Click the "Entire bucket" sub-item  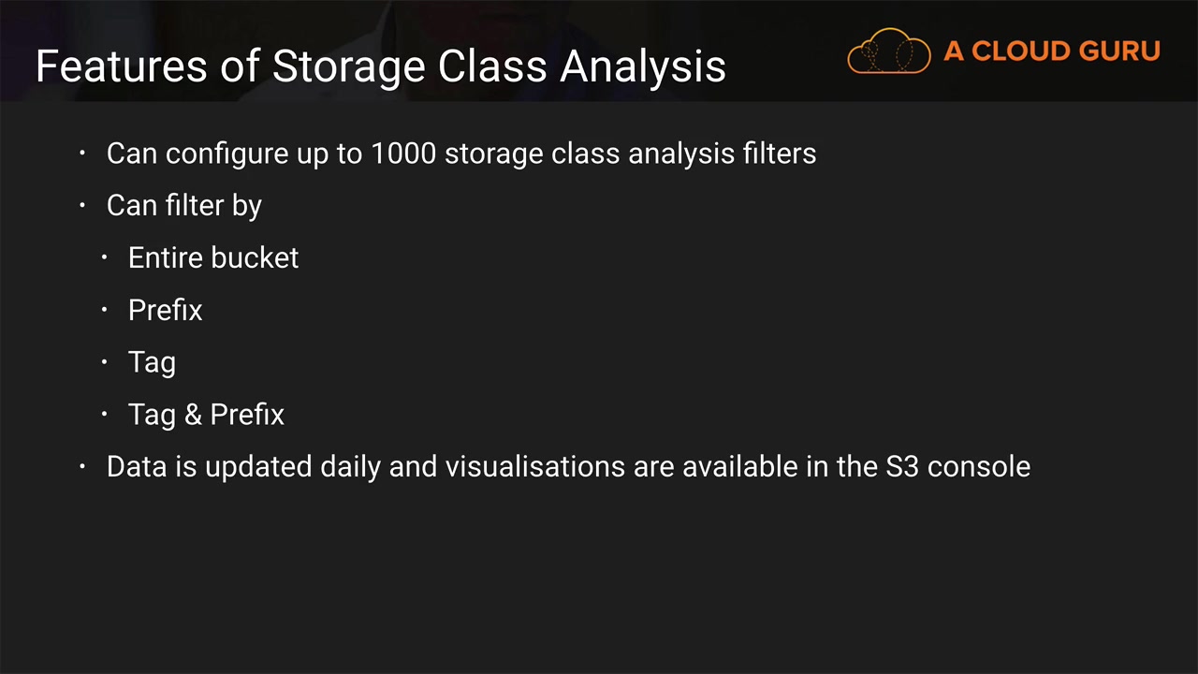click(x=213, y=257)
